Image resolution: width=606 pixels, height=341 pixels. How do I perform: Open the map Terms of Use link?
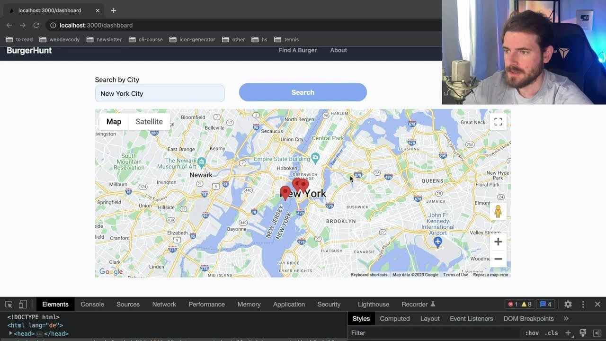click(455, 275)
